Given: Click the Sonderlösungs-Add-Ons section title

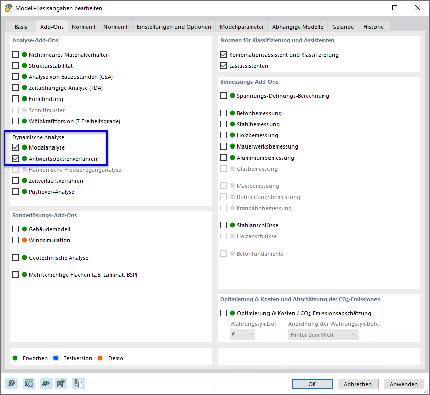Looking at the screenshot, I should (44, 215).
